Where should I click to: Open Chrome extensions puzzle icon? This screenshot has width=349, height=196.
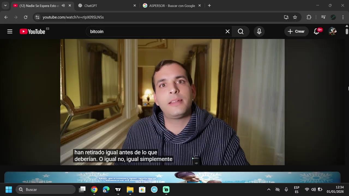coord(309,17)
